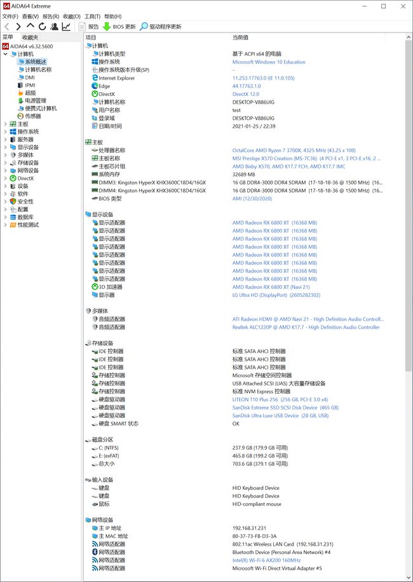Open the 工具(T) menu

pyautogui.click(x=92, y=17)
